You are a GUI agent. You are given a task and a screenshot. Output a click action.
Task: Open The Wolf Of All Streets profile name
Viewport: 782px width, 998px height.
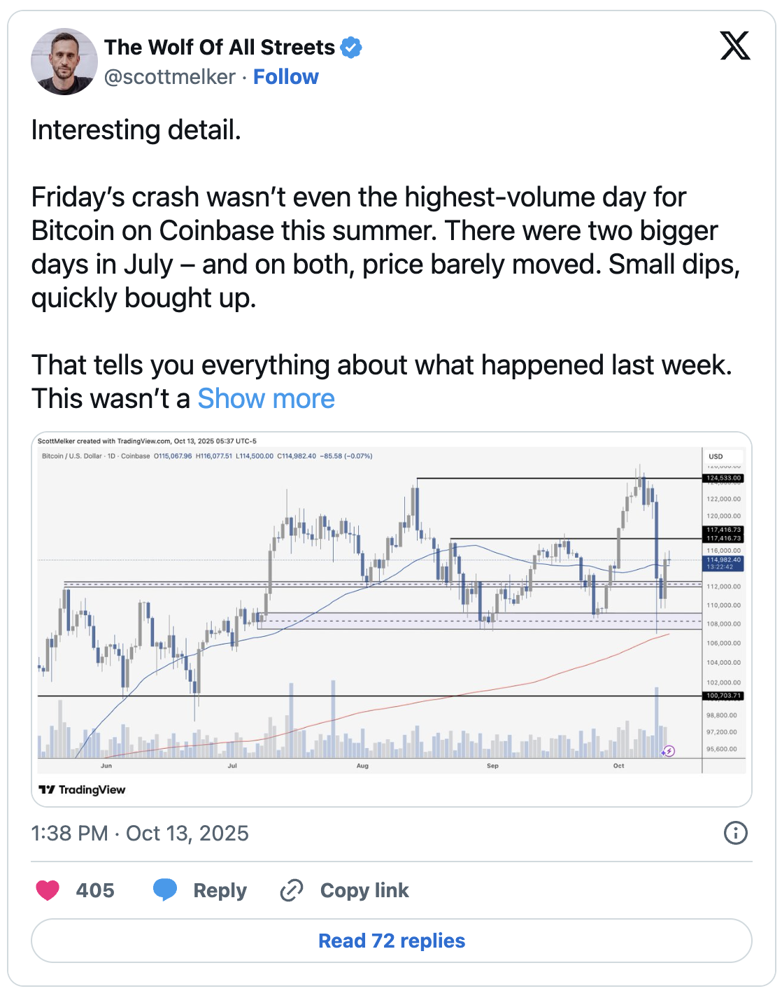click(x=220, y=48)
